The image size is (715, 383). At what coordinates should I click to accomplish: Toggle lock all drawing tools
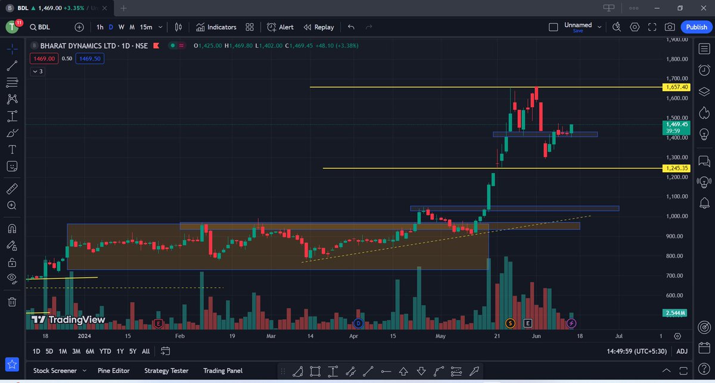[12, 262]
